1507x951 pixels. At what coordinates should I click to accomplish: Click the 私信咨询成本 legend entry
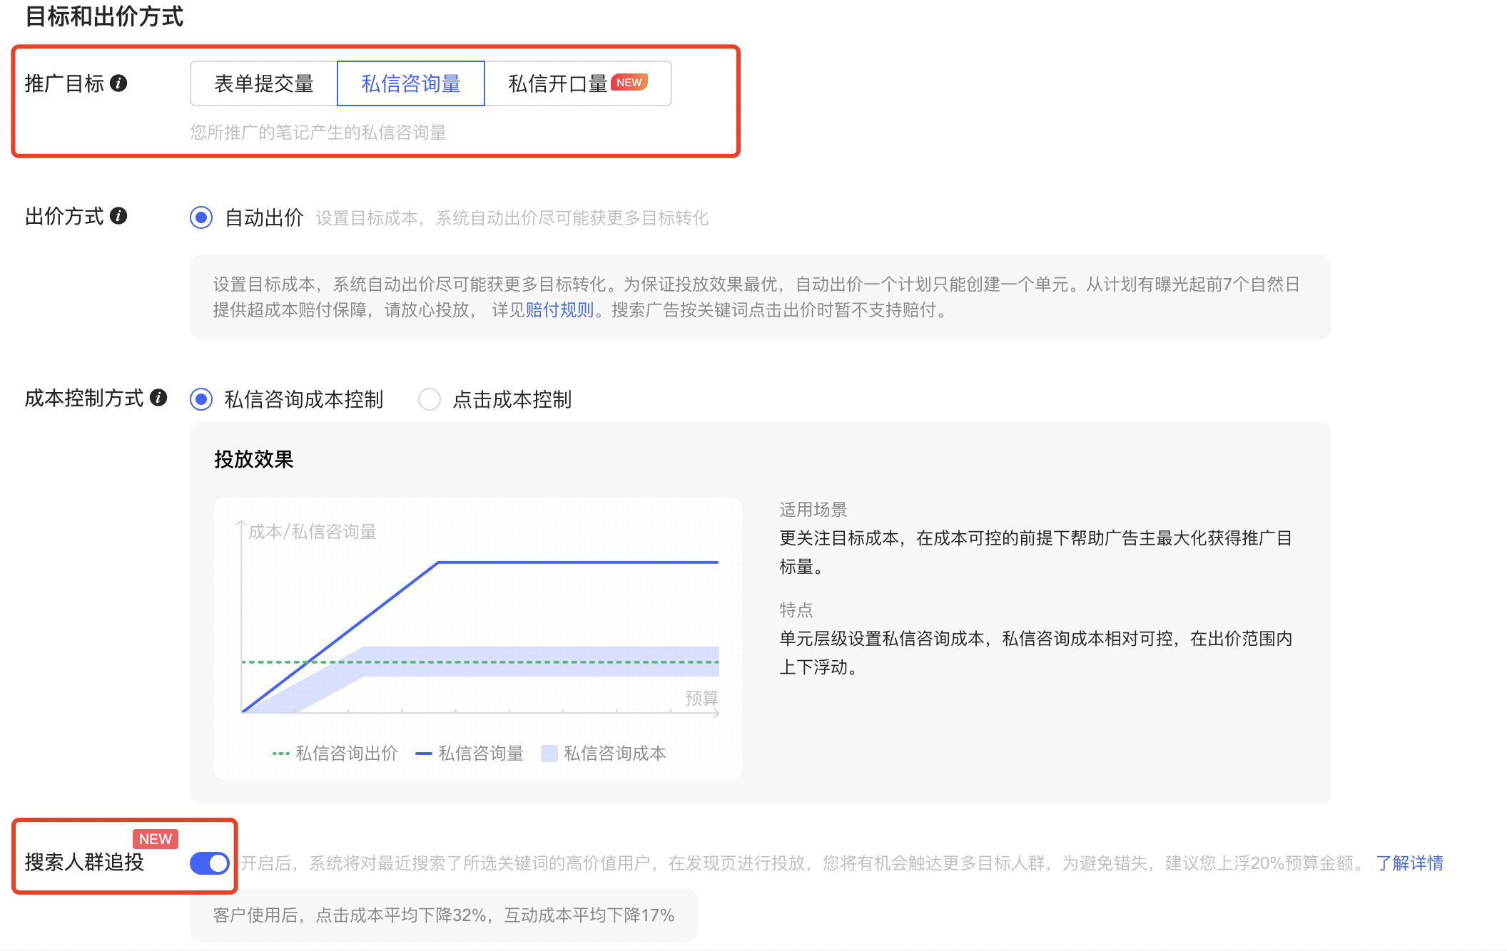coord(613,754)
